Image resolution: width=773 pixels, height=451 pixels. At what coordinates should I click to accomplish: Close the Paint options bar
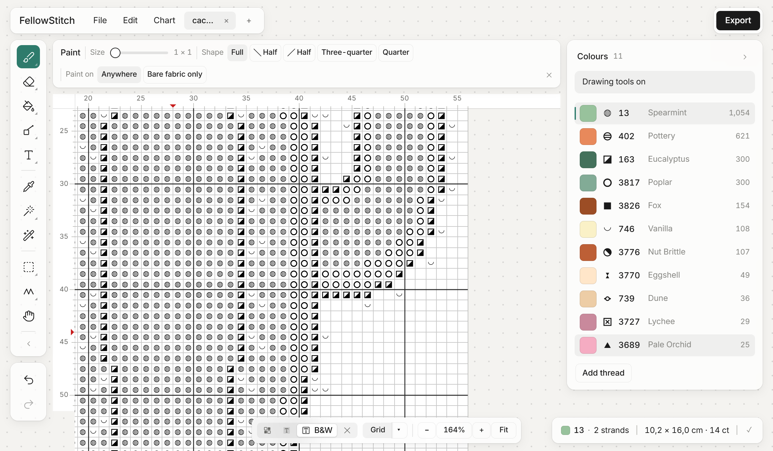[549, 75]
